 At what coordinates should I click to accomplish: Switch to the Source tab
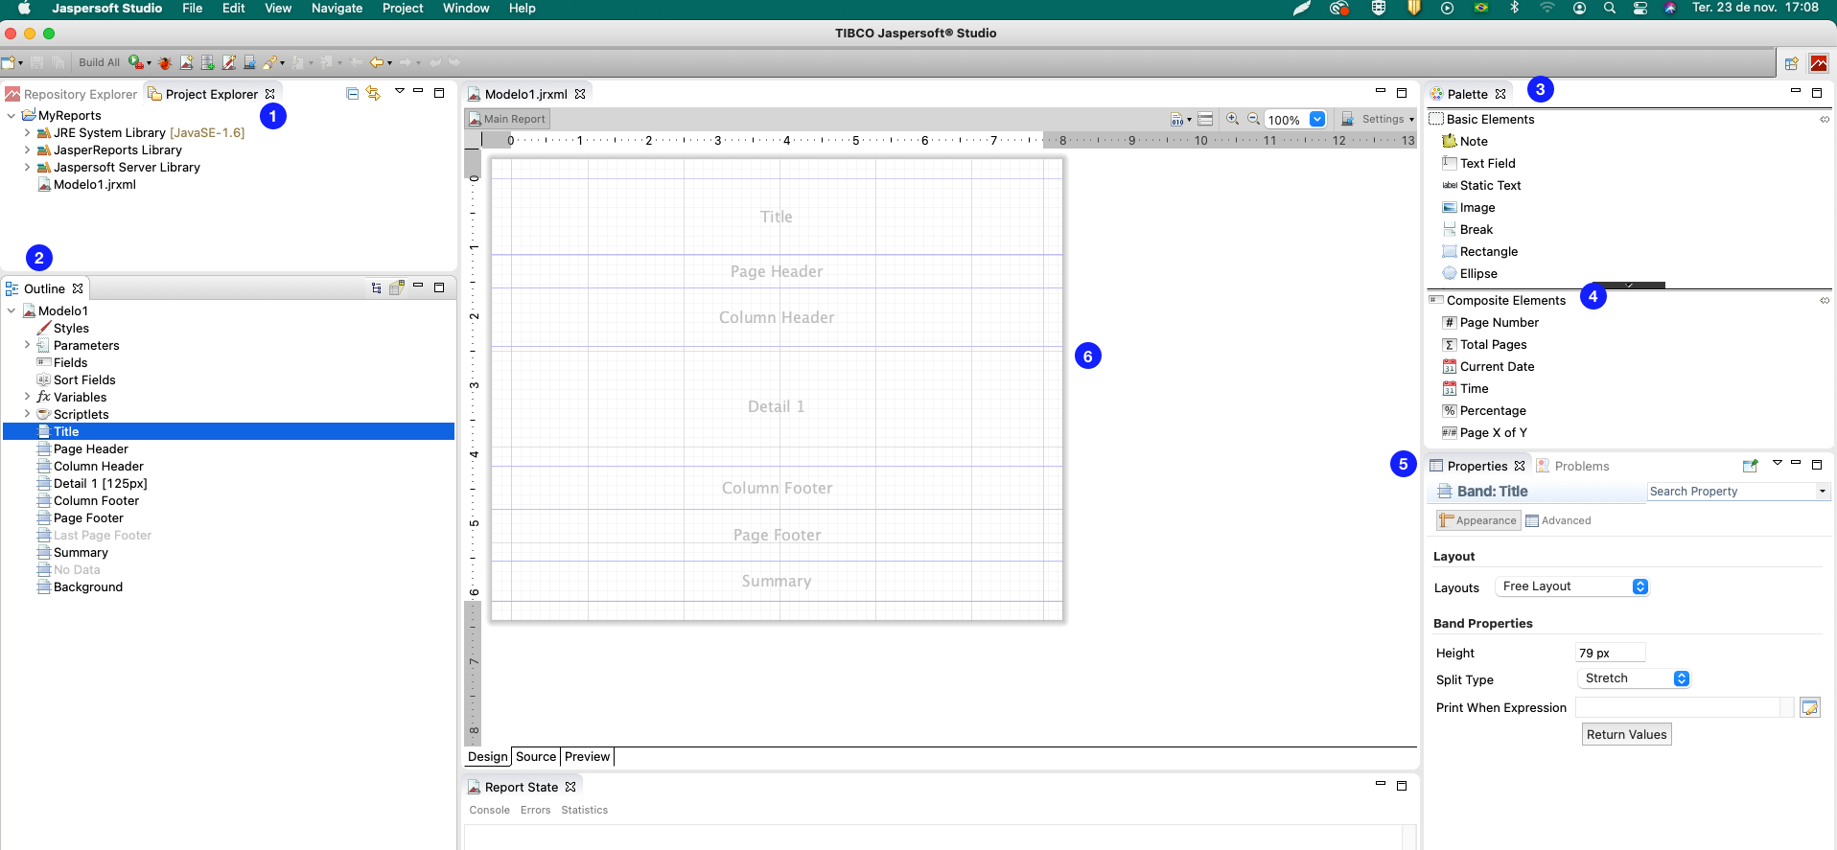[536, 756]
